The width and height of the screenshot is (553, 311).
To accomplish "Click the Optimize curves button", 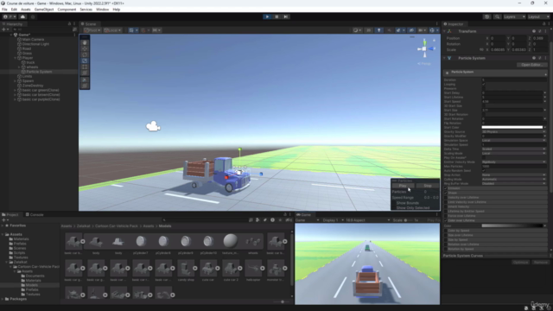I will click(520, 263).
